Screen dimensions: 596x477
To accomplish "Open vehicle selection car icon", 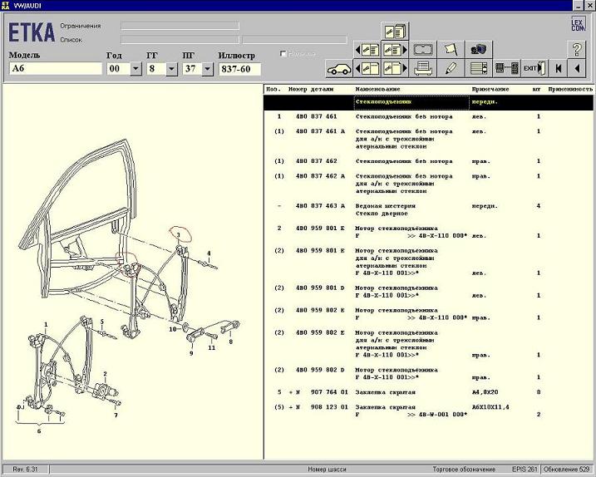I will [x=339, y=68].
